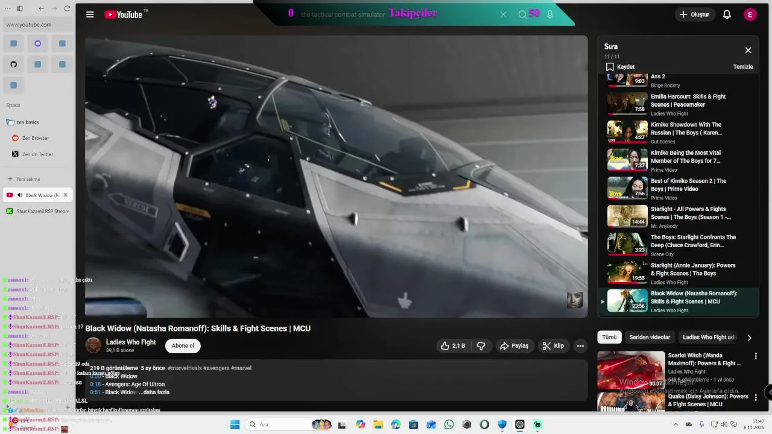Click the www.youtube.com address bar
The height and width of the screenshot is (434, 772).
[38, 25]
